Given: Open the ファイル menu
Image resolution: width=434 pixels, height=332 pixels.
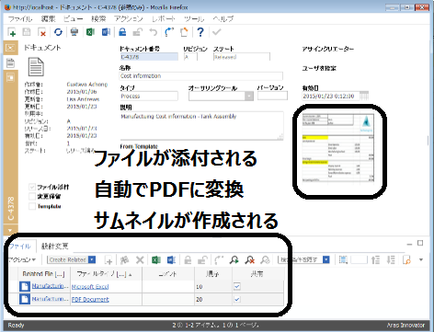Looking at the screenshot, I should tap(20, 19).
